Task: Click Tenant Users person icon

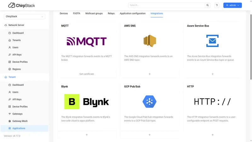Action: pyautogui.click(x=10, y=92)
